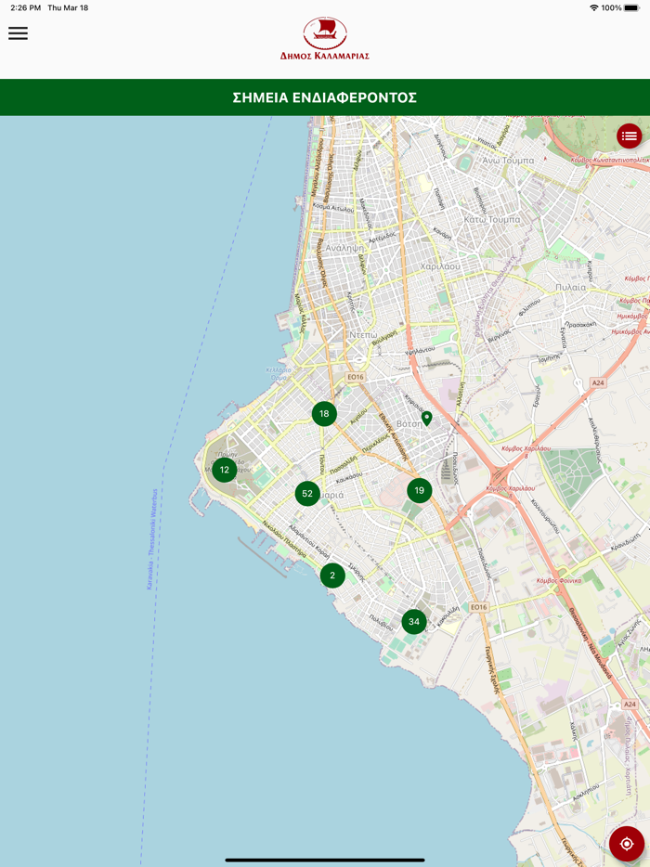Tap the cluster marker labeled 2

coord(332,575)
